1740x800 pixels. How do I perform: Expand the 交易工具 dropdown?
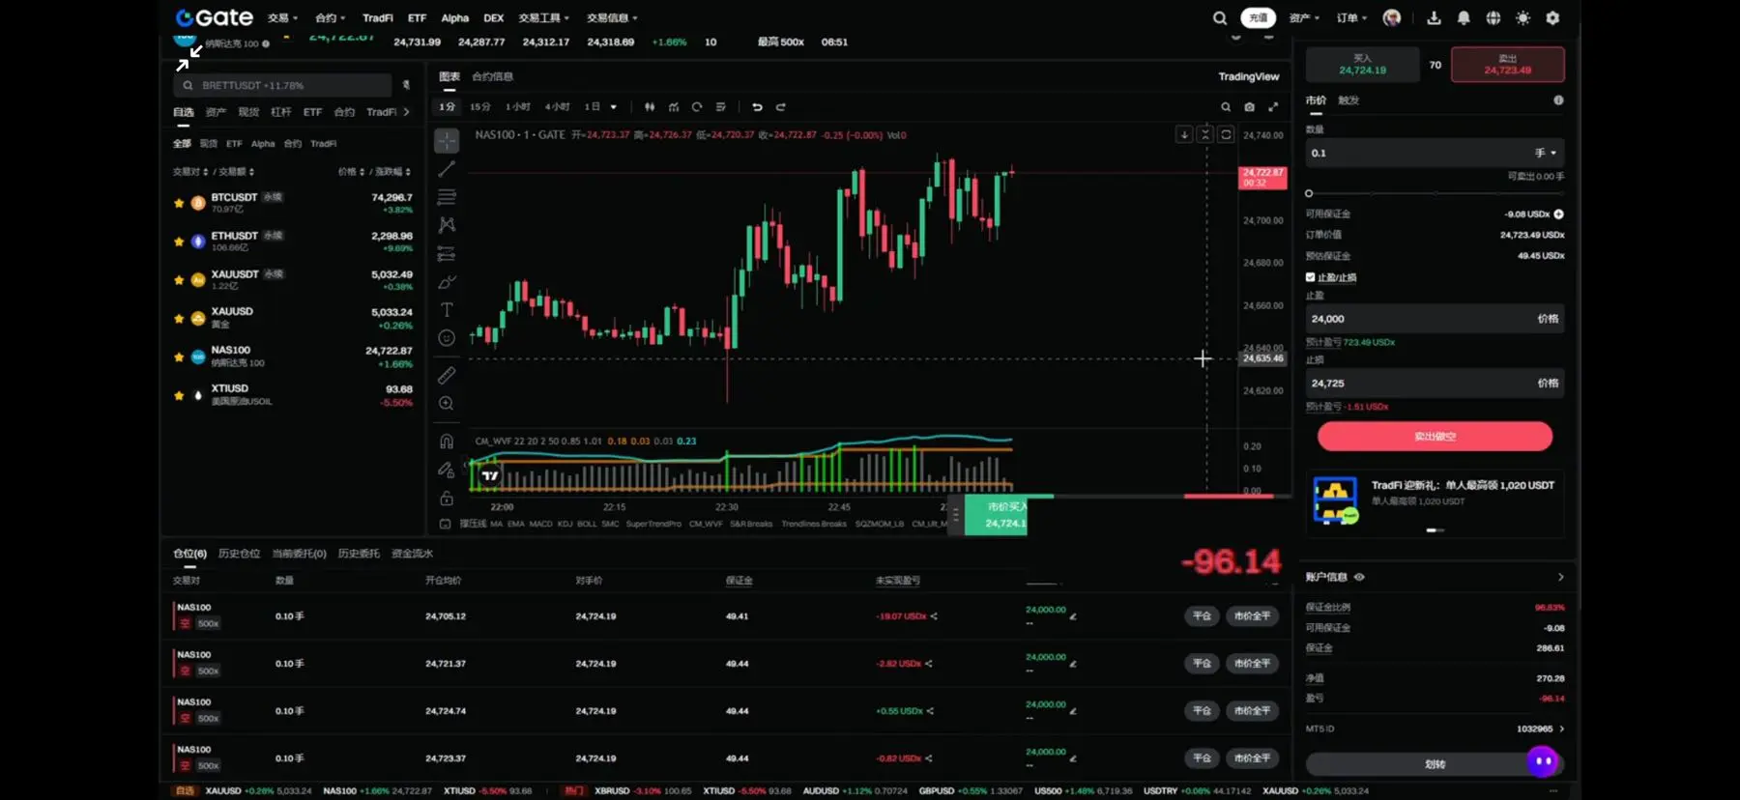point(543,17)
